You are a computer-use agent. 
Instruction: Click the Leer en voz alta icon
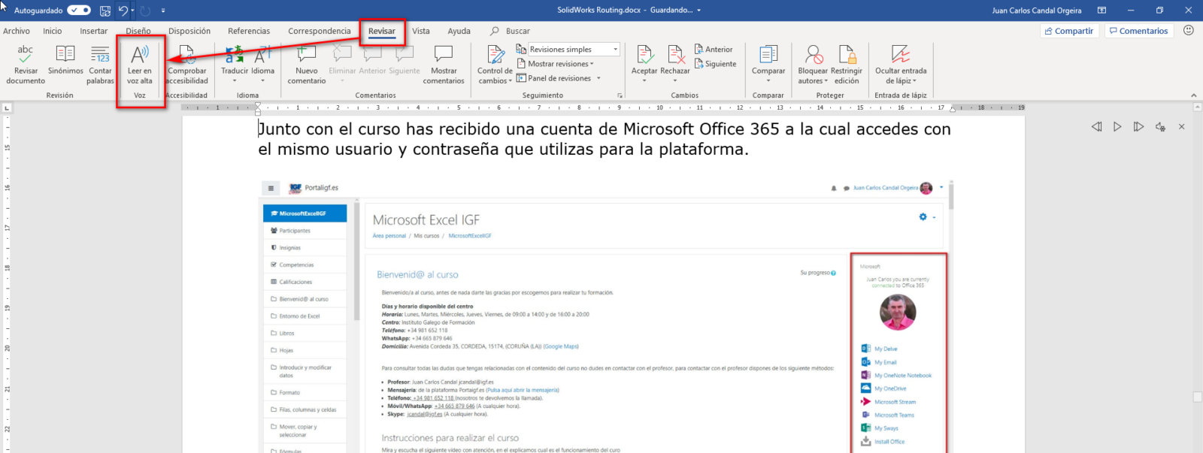coord(140,55)
